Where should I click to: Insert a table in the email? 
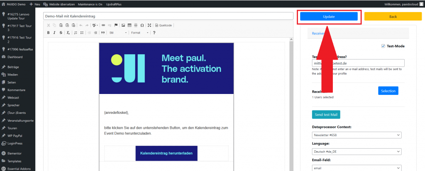pos(129,25)
